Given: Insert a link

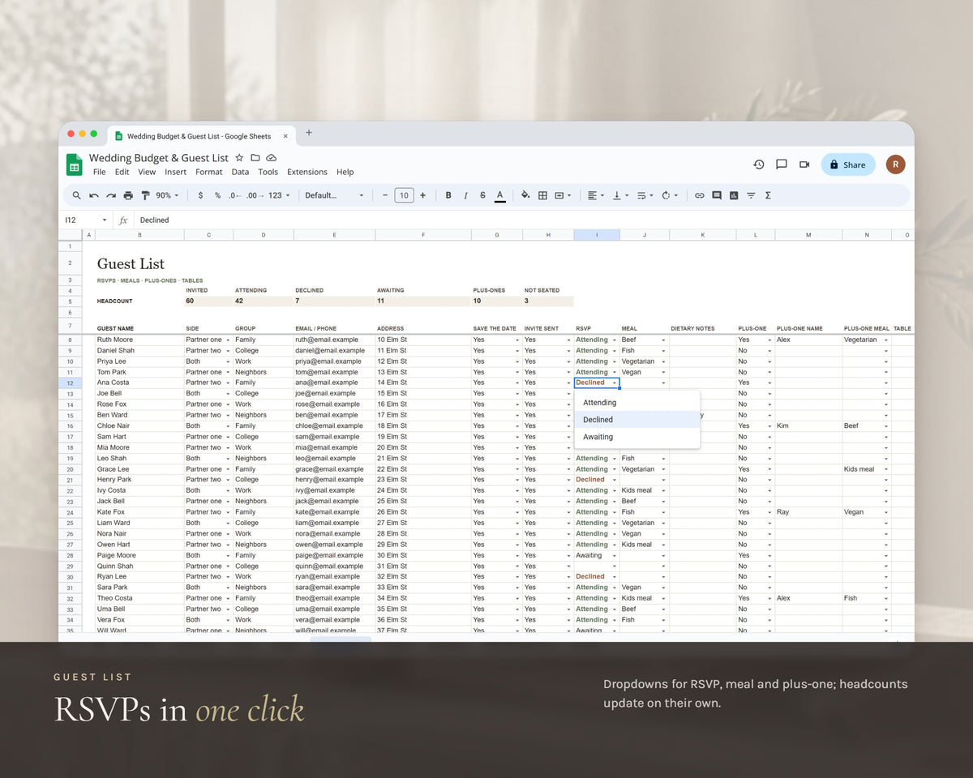Looking at the screenshot, I should 700,195.
